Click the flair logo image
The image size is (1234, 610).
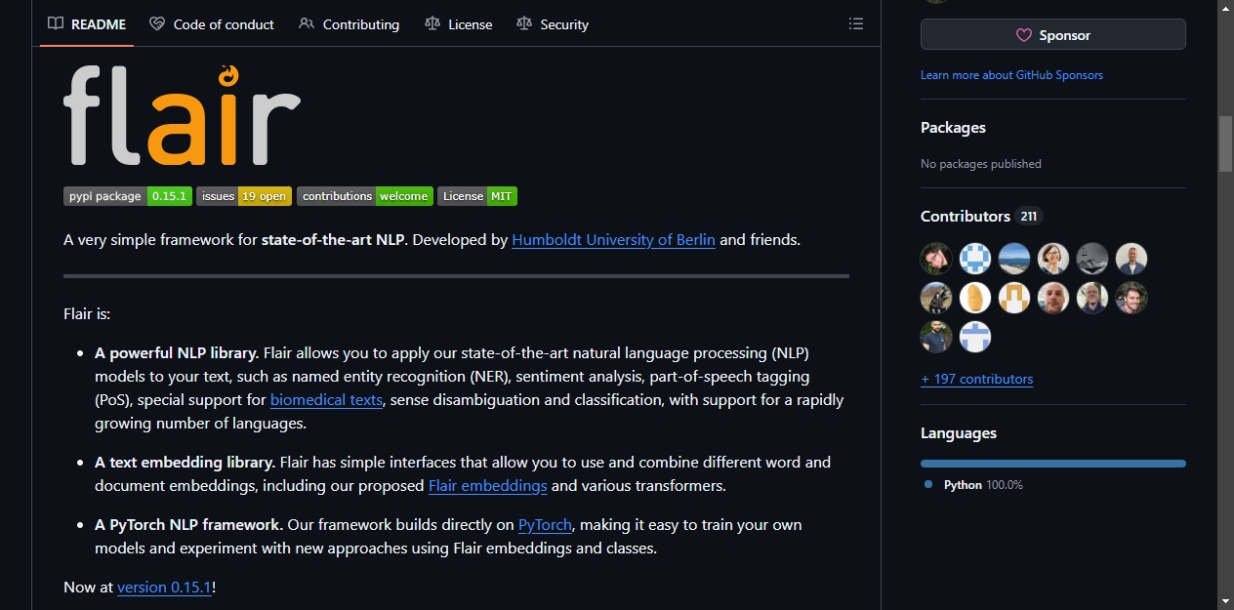tap(182, 115)
